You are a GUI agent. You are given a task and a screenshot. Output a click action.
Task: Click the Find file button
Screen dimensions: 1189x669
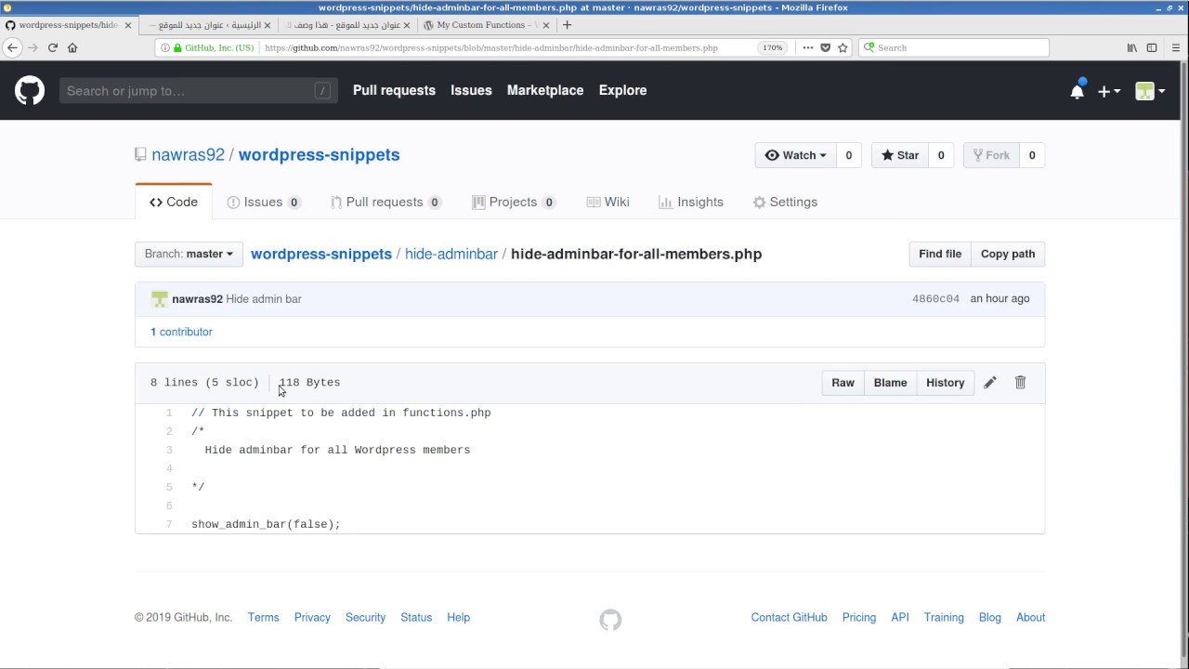[x=940, y=254]
